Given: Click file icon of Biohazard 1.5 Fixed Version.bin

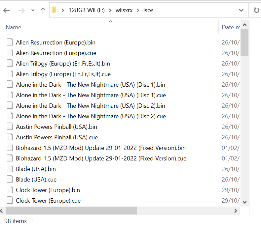Looking at the screenshot, I should (10, 147).
